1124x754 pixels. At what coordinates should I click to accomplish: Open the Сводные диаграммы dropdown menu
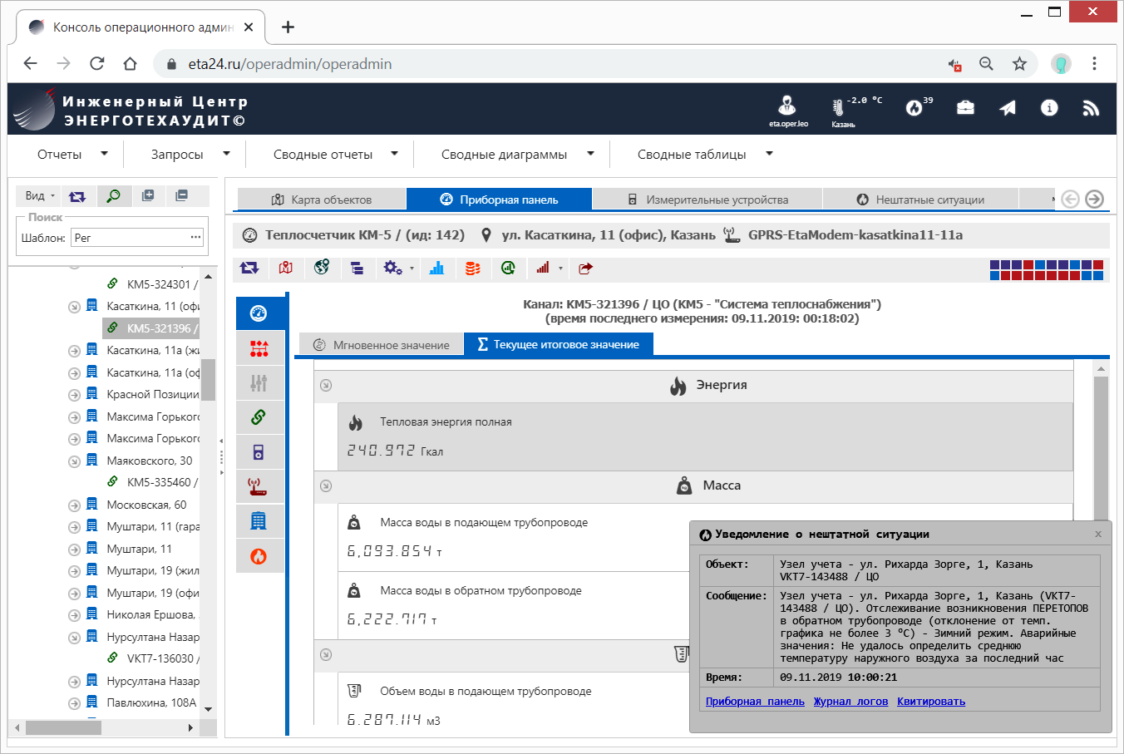(x=517, y=155)
